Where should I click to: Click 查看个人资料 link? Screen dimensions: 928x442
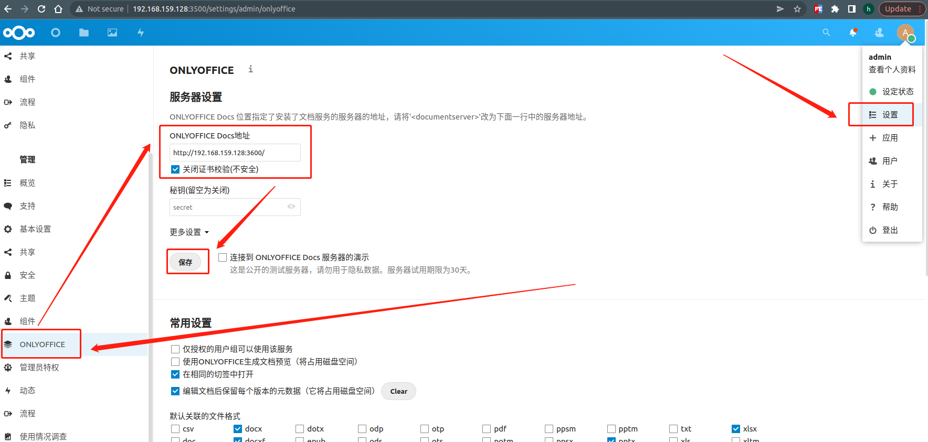pos(892,70)
